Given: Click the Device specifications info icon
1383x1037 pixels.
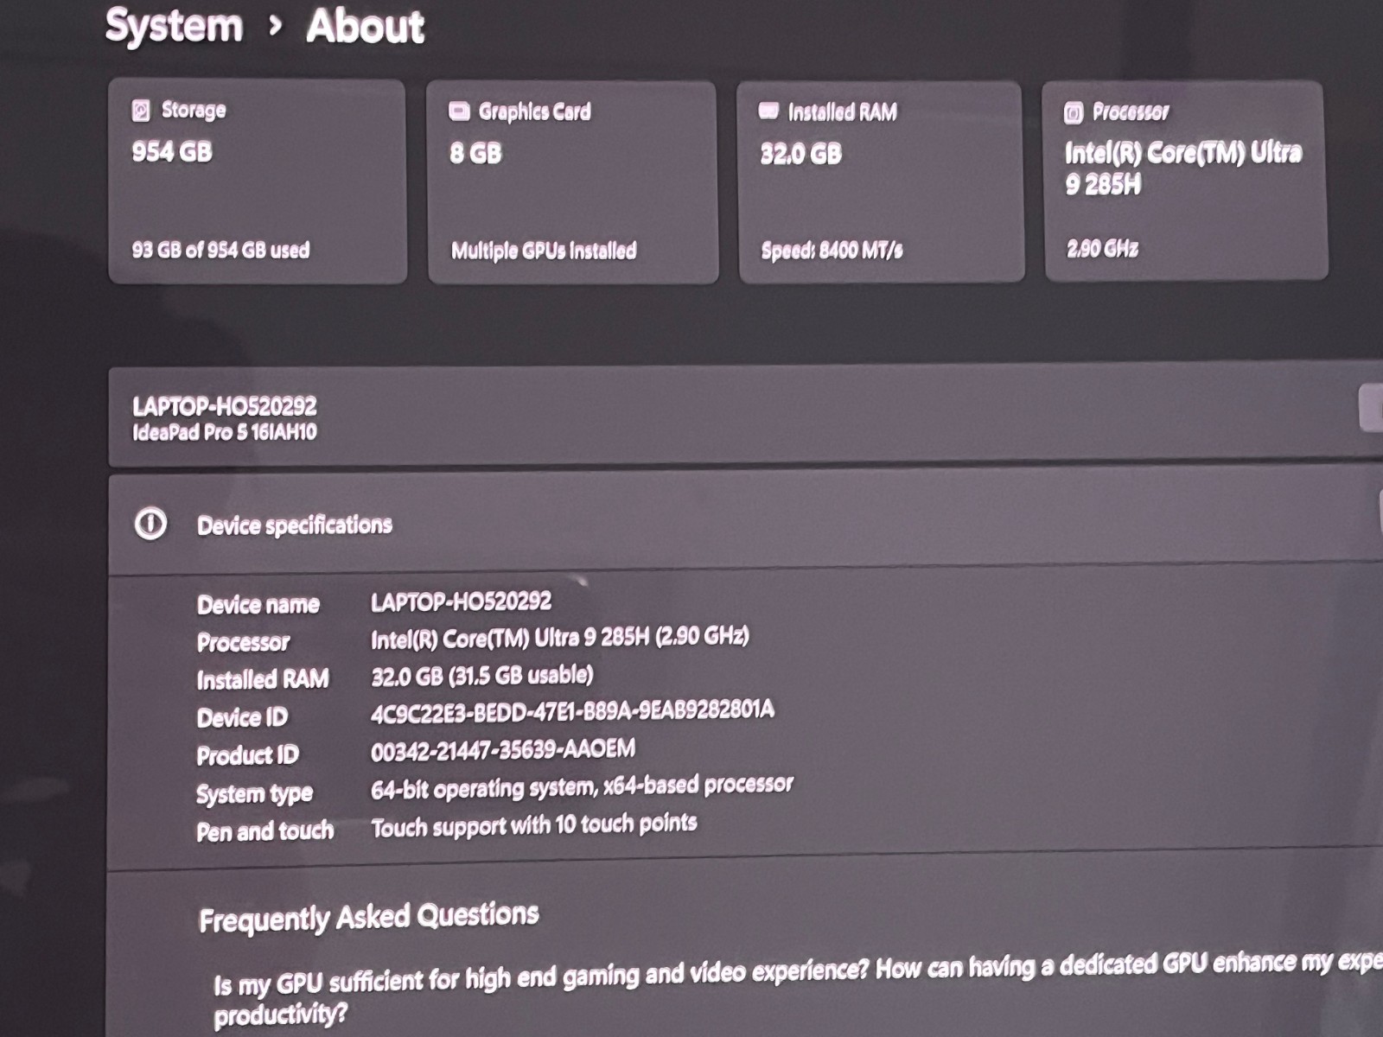Looking at the screenshot, I should coord(150,524).
